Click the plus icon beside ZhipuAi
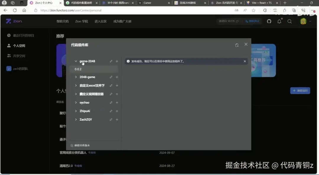This screenshot has width=319, height=175. pos(117,111)
